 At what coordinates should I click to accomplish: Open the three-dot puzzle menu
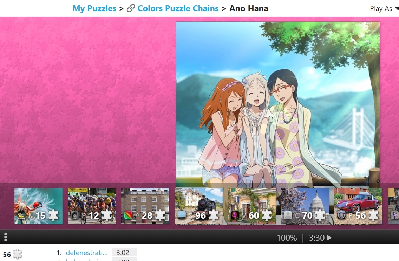click(6, 238)
